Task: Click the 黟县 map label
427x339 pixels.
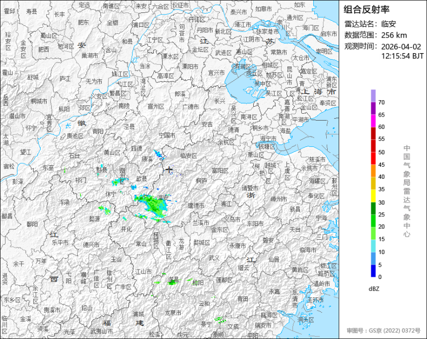Action: 102,169
